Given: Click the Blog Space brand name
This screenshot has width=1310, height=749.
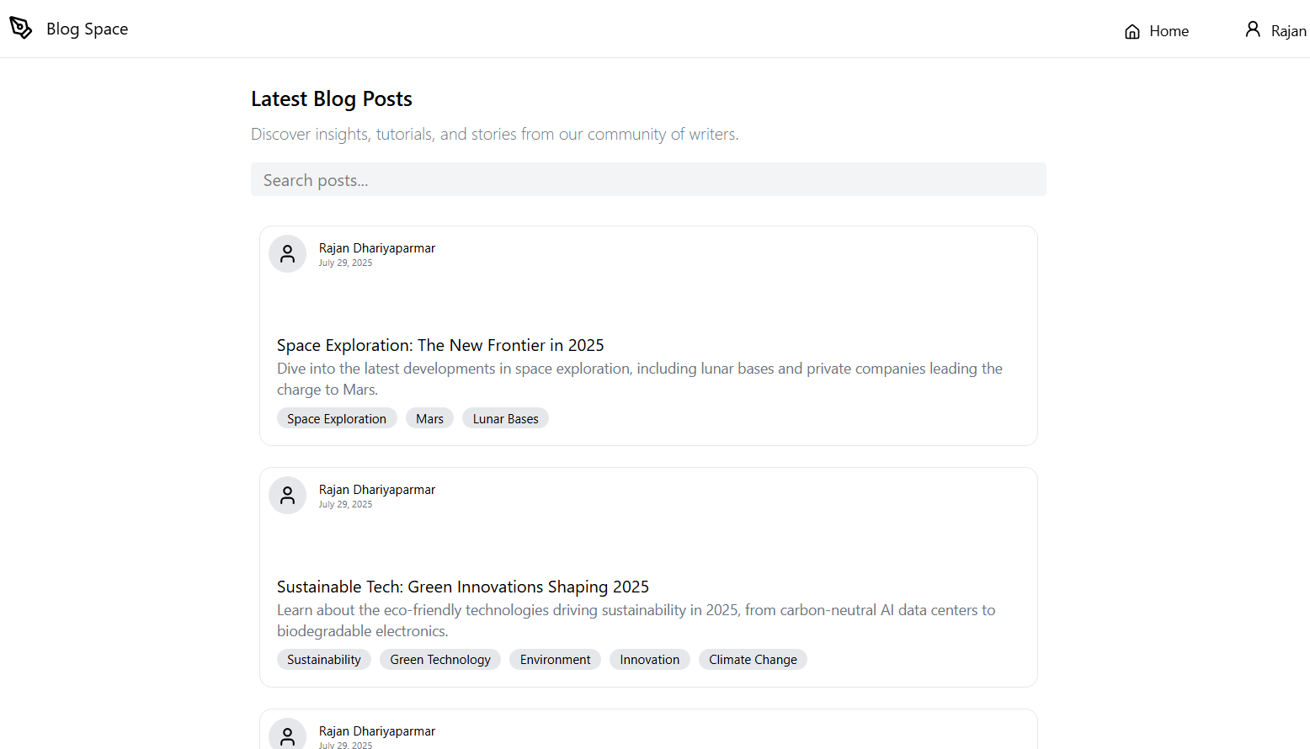Looking at the screenshot, I should (x=88, y=29).
